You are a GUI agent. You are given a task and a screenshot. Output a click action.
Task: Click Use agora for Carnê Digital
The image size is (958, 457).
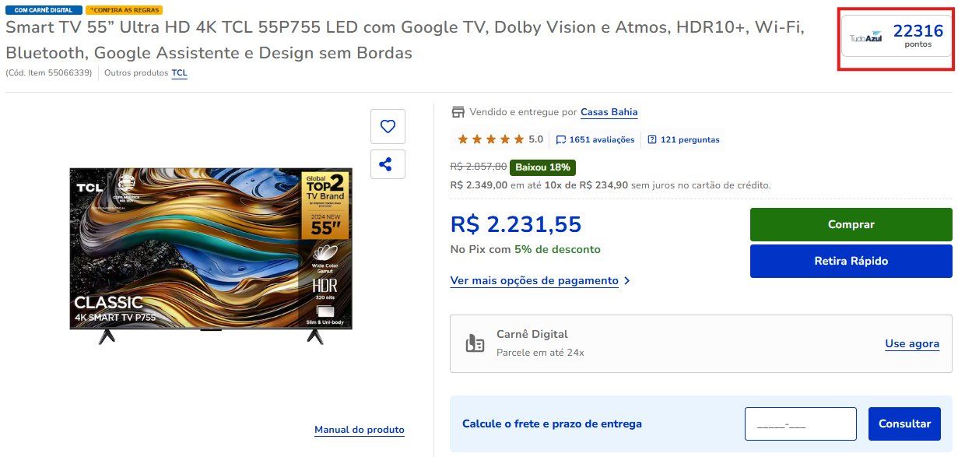click(x=912, y=343)
